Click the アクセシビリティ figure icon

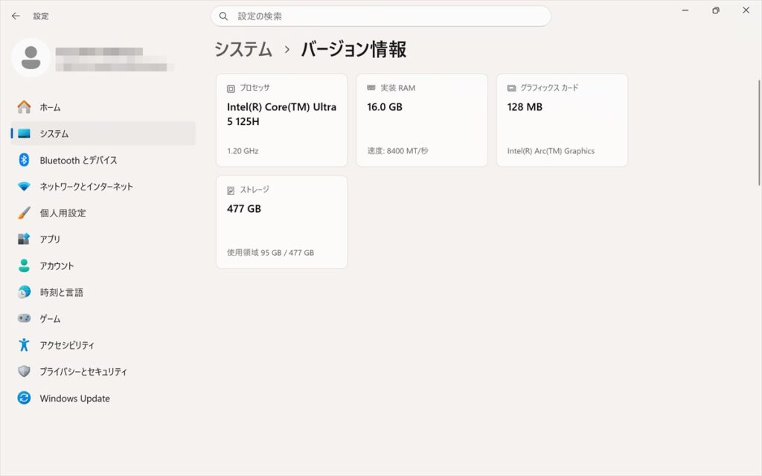(24, 345)
